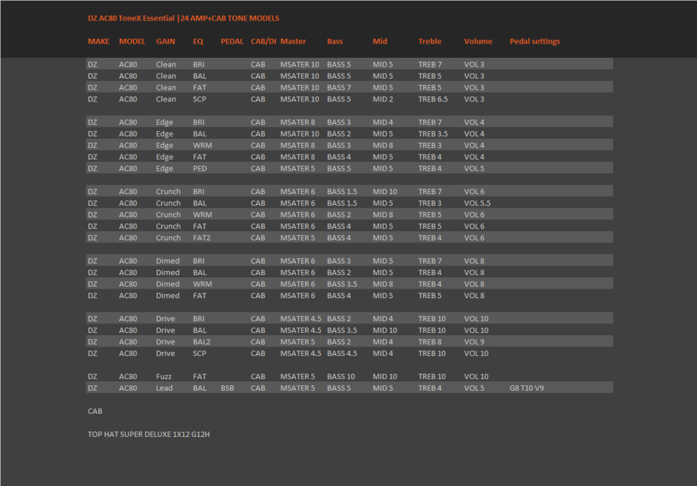Select the PEDAL column header
The image size is (697, 486).
pyautogui.click(x=232, y=42)
